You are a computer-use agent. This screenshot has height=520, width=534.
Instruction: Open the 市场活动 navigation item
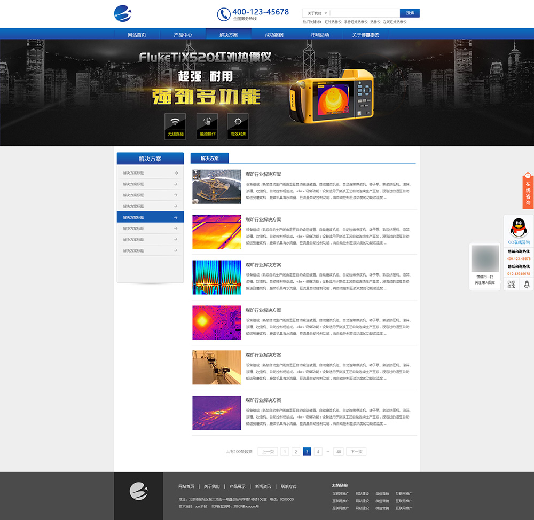[x=320, y=35]
